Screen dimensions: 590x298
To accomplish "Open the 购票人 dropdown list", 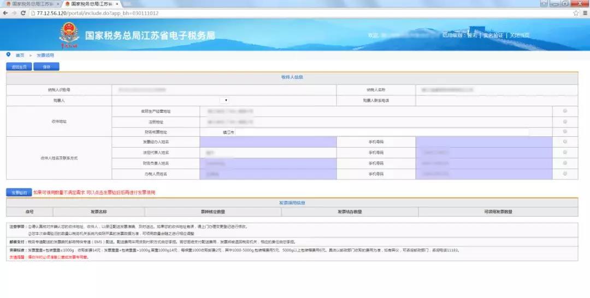I will pyautogui.click(x=226, y=100).
